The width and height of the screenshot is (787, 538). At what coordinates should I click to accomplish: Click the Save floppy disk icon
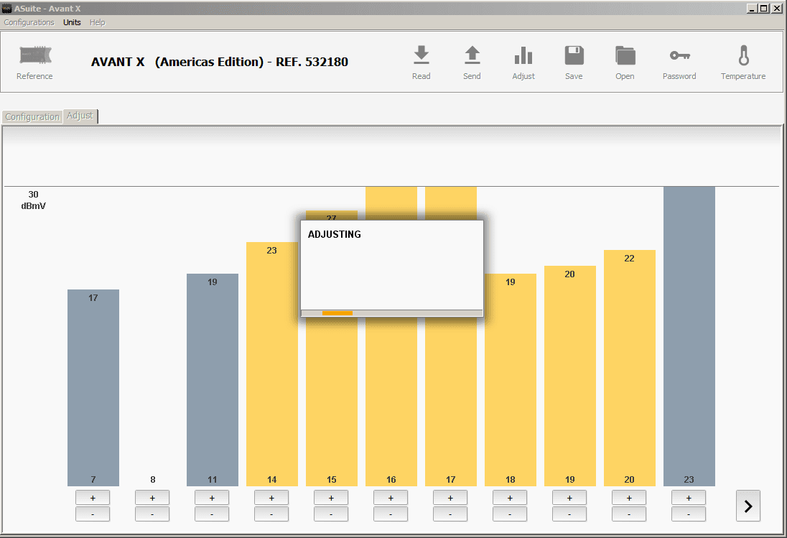pyautogui.click(x=574, y=55)
